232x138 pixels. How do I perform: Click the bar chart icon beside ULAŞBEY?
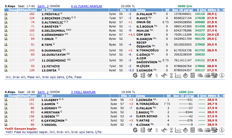point(6,100)
